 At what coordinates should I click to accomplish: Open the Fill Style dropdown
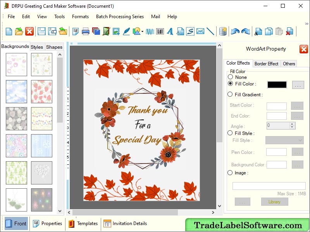tap(284, 140)
